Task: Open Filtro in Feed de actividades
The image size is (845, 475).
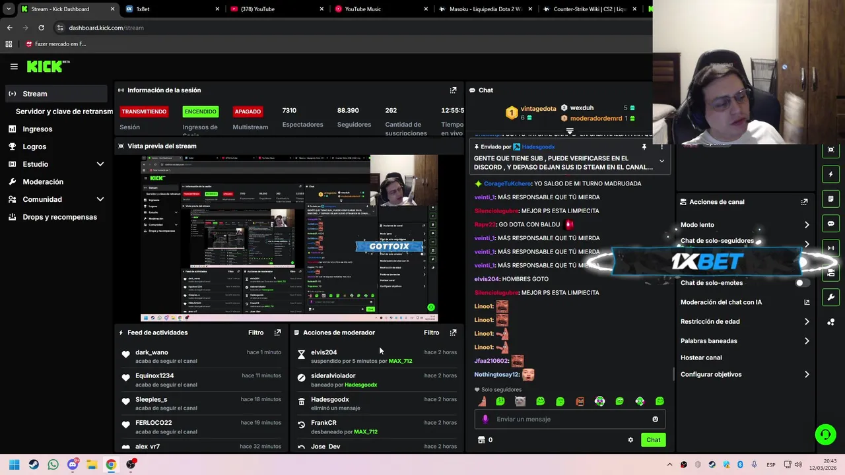Action: click(x=255, y=332)
